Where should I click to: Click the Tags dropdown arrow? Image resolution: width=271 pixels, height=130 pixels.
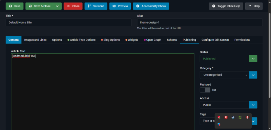254,121
